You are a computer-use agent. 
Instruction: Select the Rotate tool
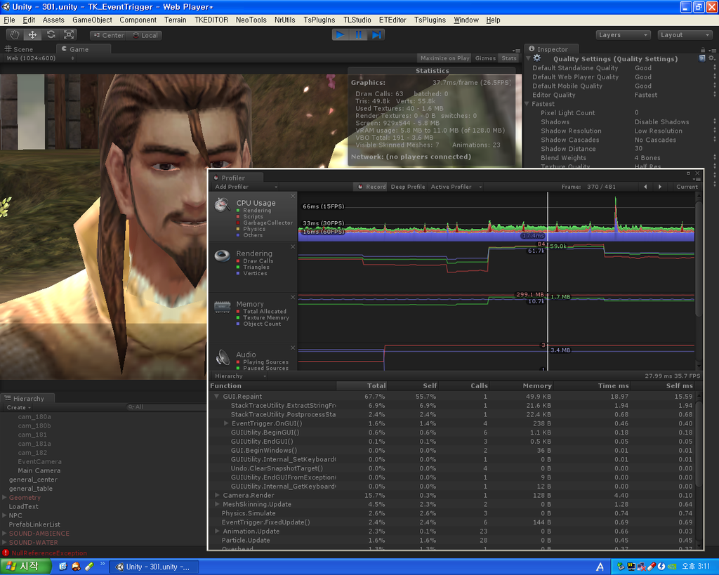click(x=51, y=35)
